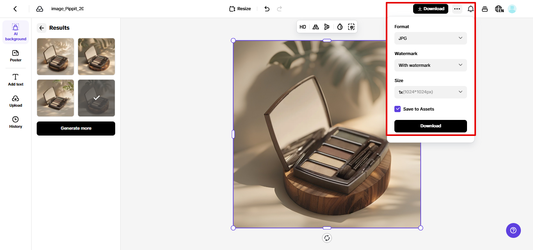Select the AI background tool
The height and width of the screenshot is (250, 533).
click(15, 32)
